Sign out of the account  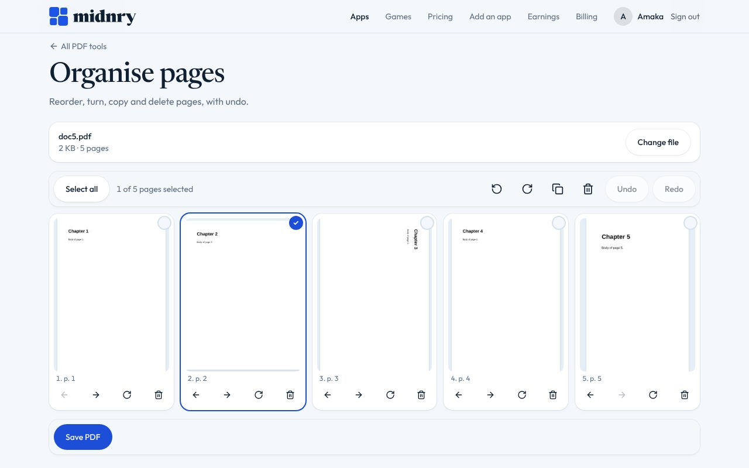click(685, 16)
